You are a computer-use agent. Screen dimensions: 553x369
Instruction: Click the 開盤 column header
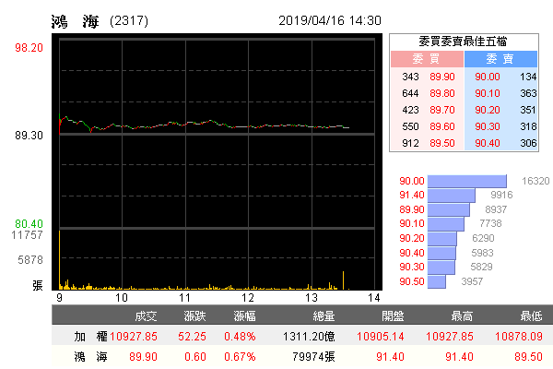coord(393,315)
